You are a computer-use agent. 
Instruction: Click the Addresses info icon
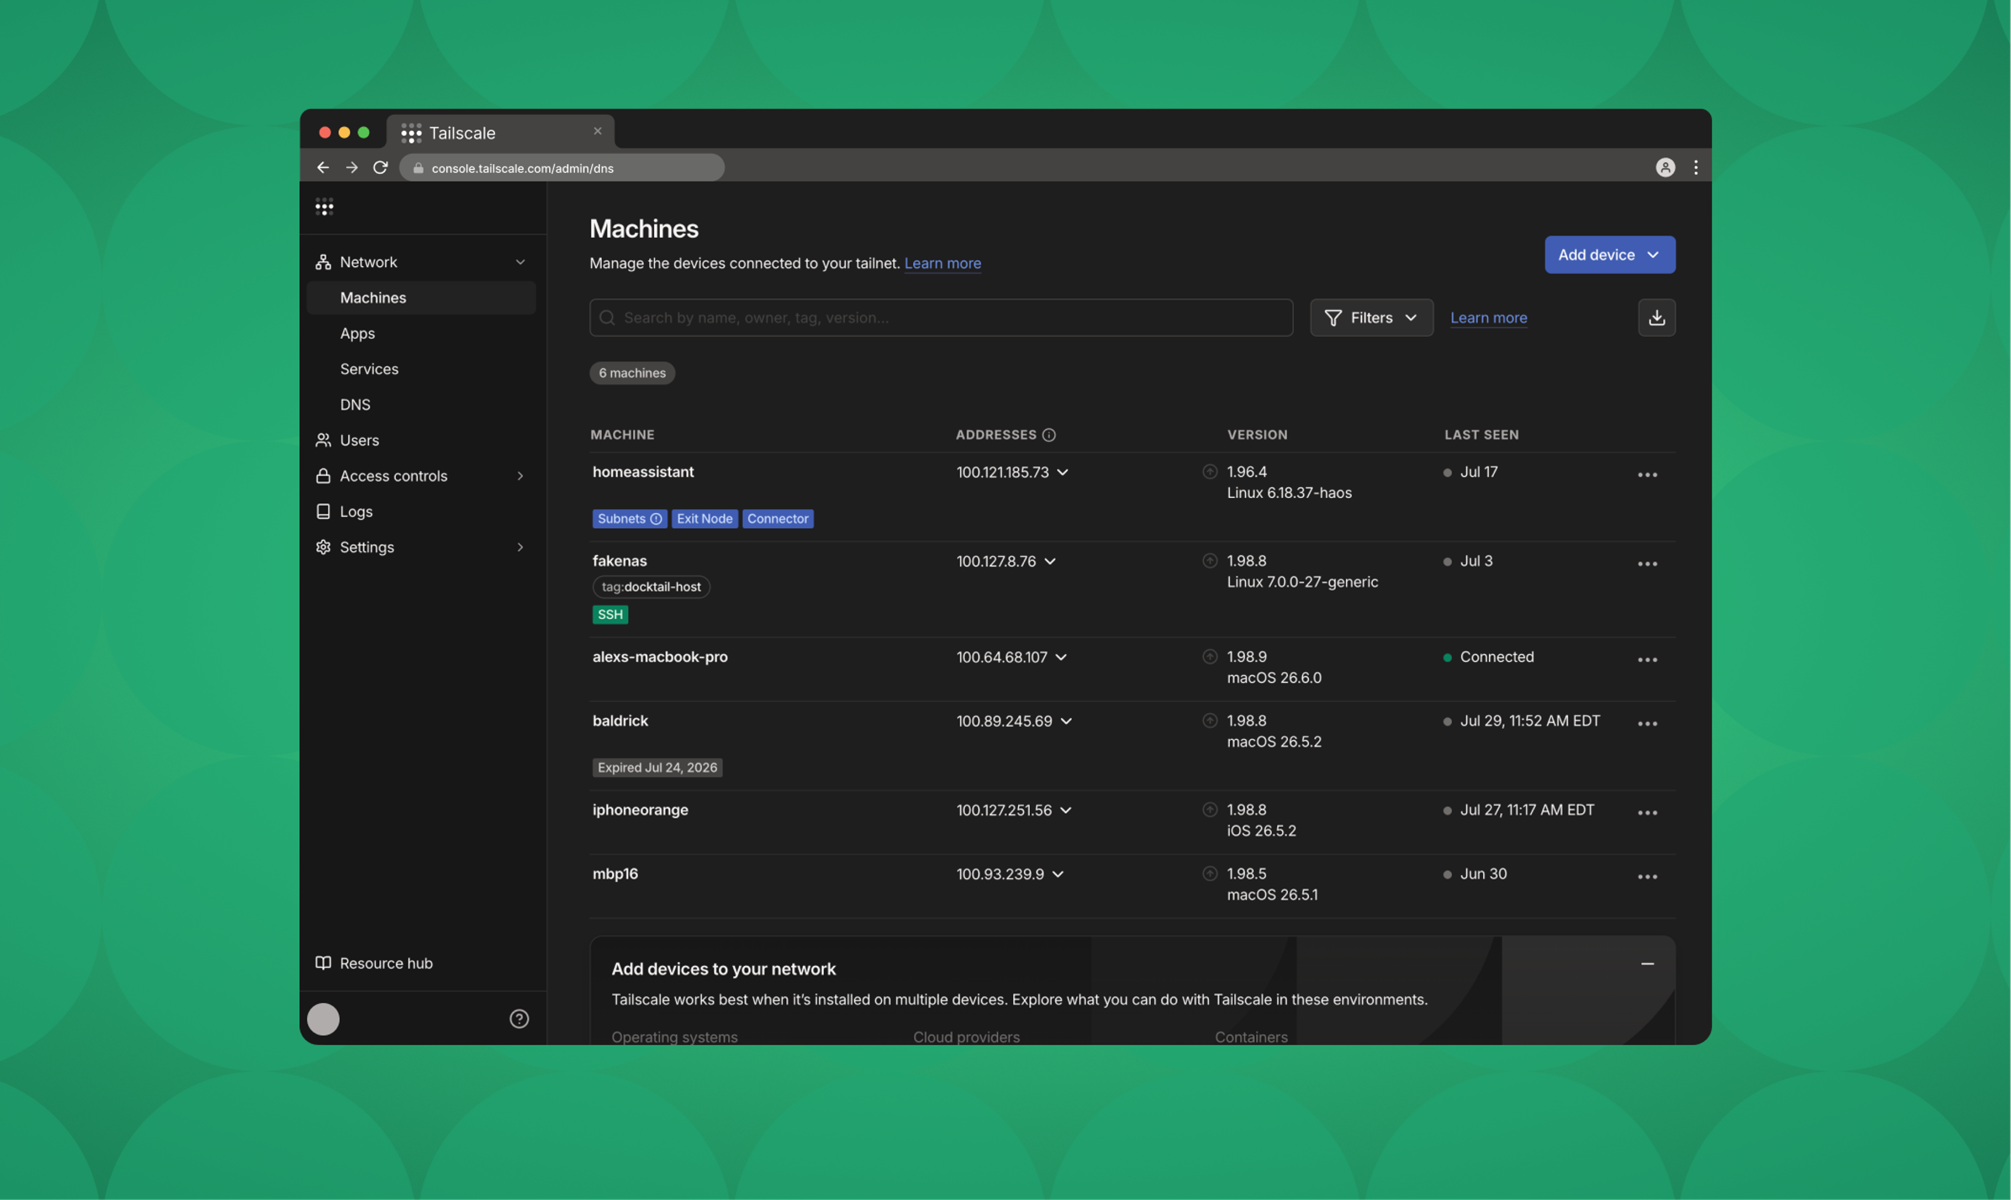[x=1049, y=435]
